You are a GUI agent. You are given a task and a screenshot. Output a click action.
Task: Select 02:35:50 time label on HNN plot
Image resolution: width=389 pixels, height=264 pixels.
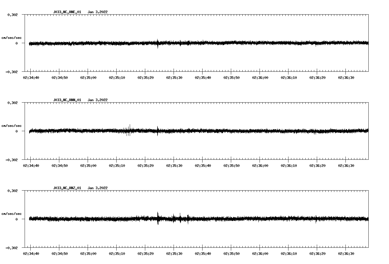tap(231, 166)
